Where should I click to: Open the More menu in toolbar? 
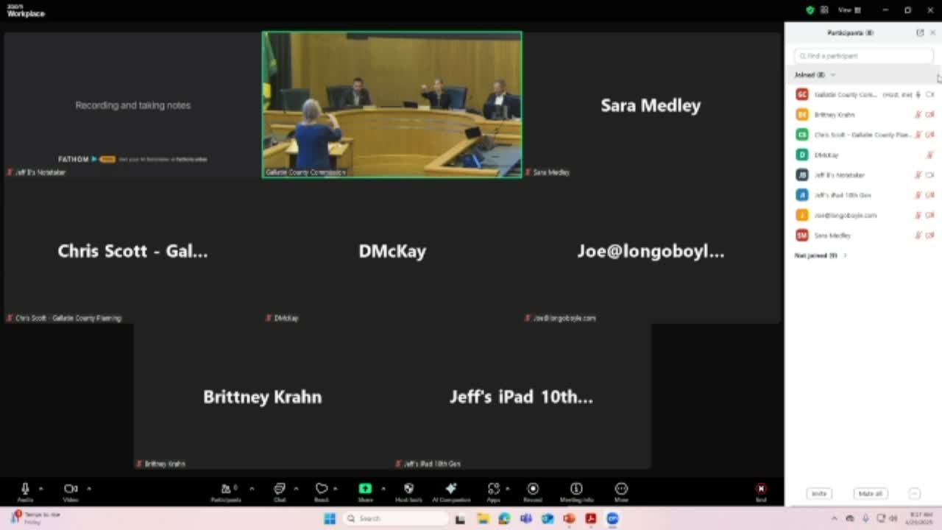(x=621, y=492)
